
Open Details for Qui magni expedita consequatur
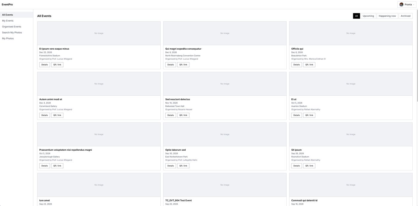[170, 65]
